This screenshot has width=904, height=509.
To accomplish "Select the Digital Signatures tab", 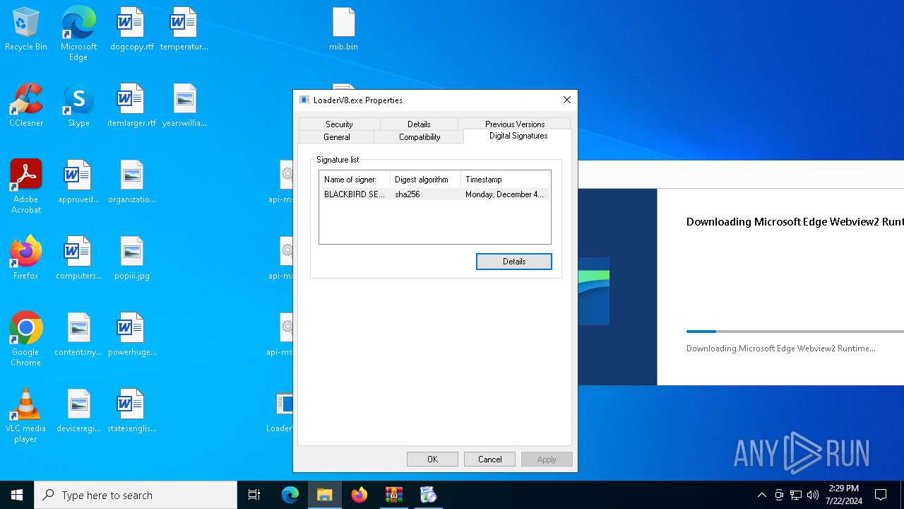I will click(518, 136).
